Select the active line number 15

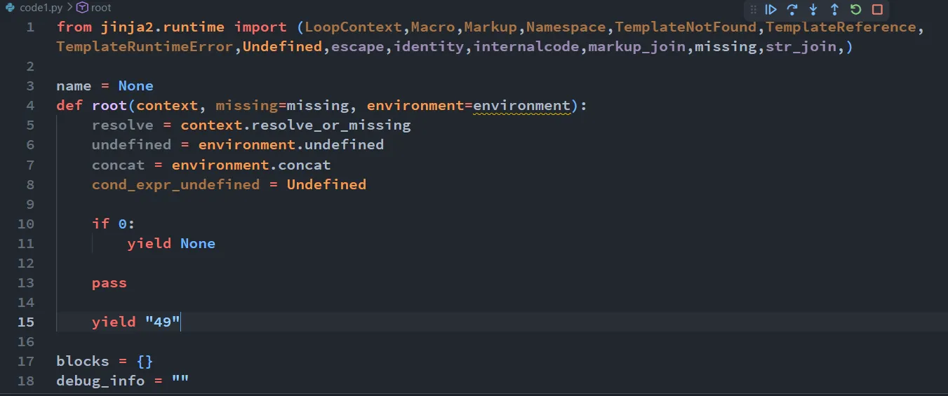coord(26,322)
